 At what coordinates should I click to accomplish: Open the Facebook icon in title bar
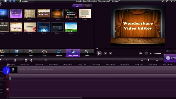10,1
